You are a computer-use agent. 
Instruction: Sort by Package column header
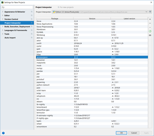pyautogui.click(x=55, y=18)
